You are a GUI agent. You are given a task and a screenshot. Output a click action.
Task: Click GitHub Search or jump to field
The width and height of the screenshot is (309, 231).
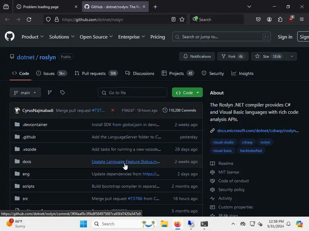221,37
